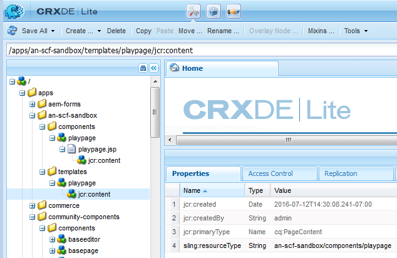Image resolution: width=397 pixels, height=258 pixels.
Task: Collapse the root node
Action: 12,81
